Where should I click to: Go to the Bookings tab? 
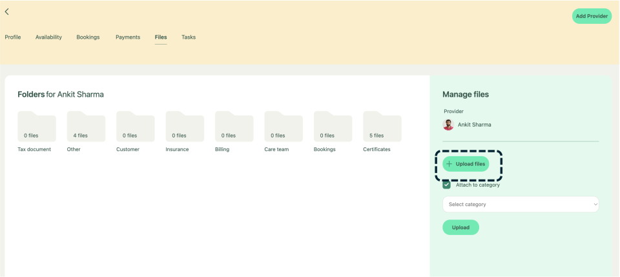click(x=88, y=37)
